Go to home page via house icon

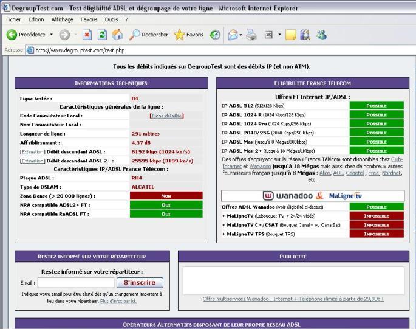(x=117, y=35)
